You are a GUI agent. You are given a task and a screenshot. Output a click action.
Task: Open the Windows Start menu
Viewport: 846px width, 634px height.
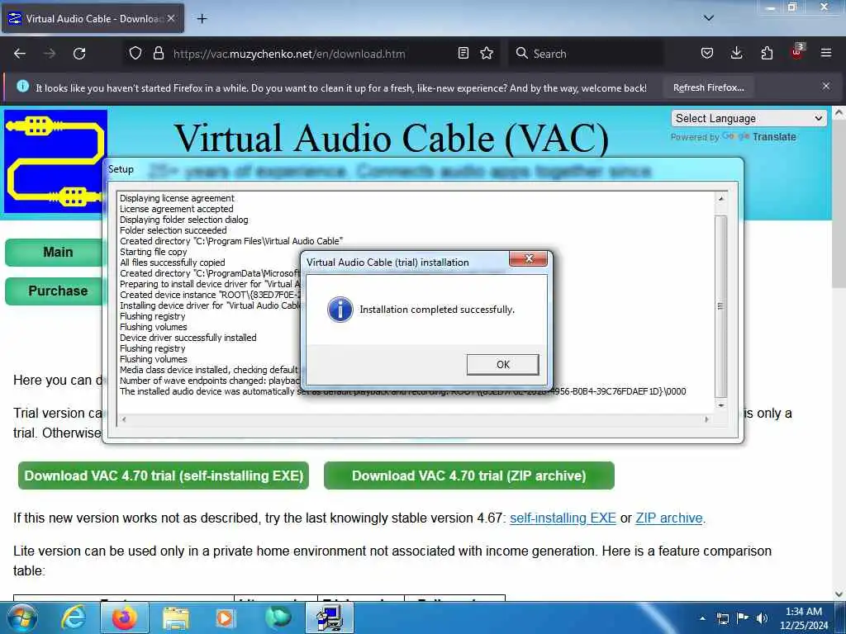pyautogui.click(x=21, y=617)
